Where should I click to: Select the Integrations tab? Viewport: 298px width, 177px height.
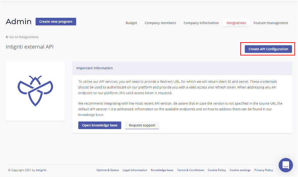click(236, 23)
